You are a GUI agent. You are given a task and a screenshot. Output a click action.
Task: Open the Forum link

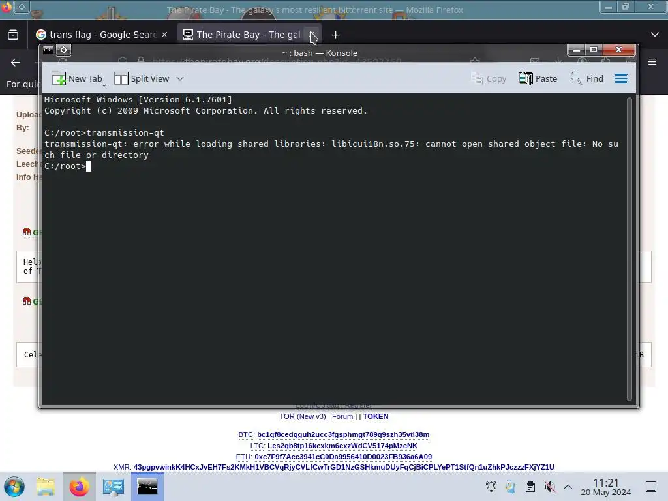point(342,416)
